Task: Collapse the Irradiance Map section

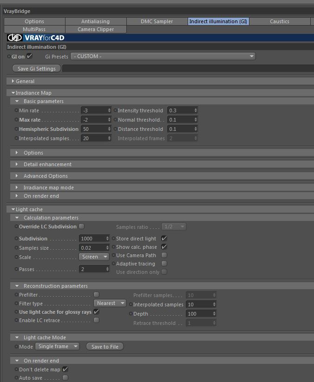Action: point(13,93)
